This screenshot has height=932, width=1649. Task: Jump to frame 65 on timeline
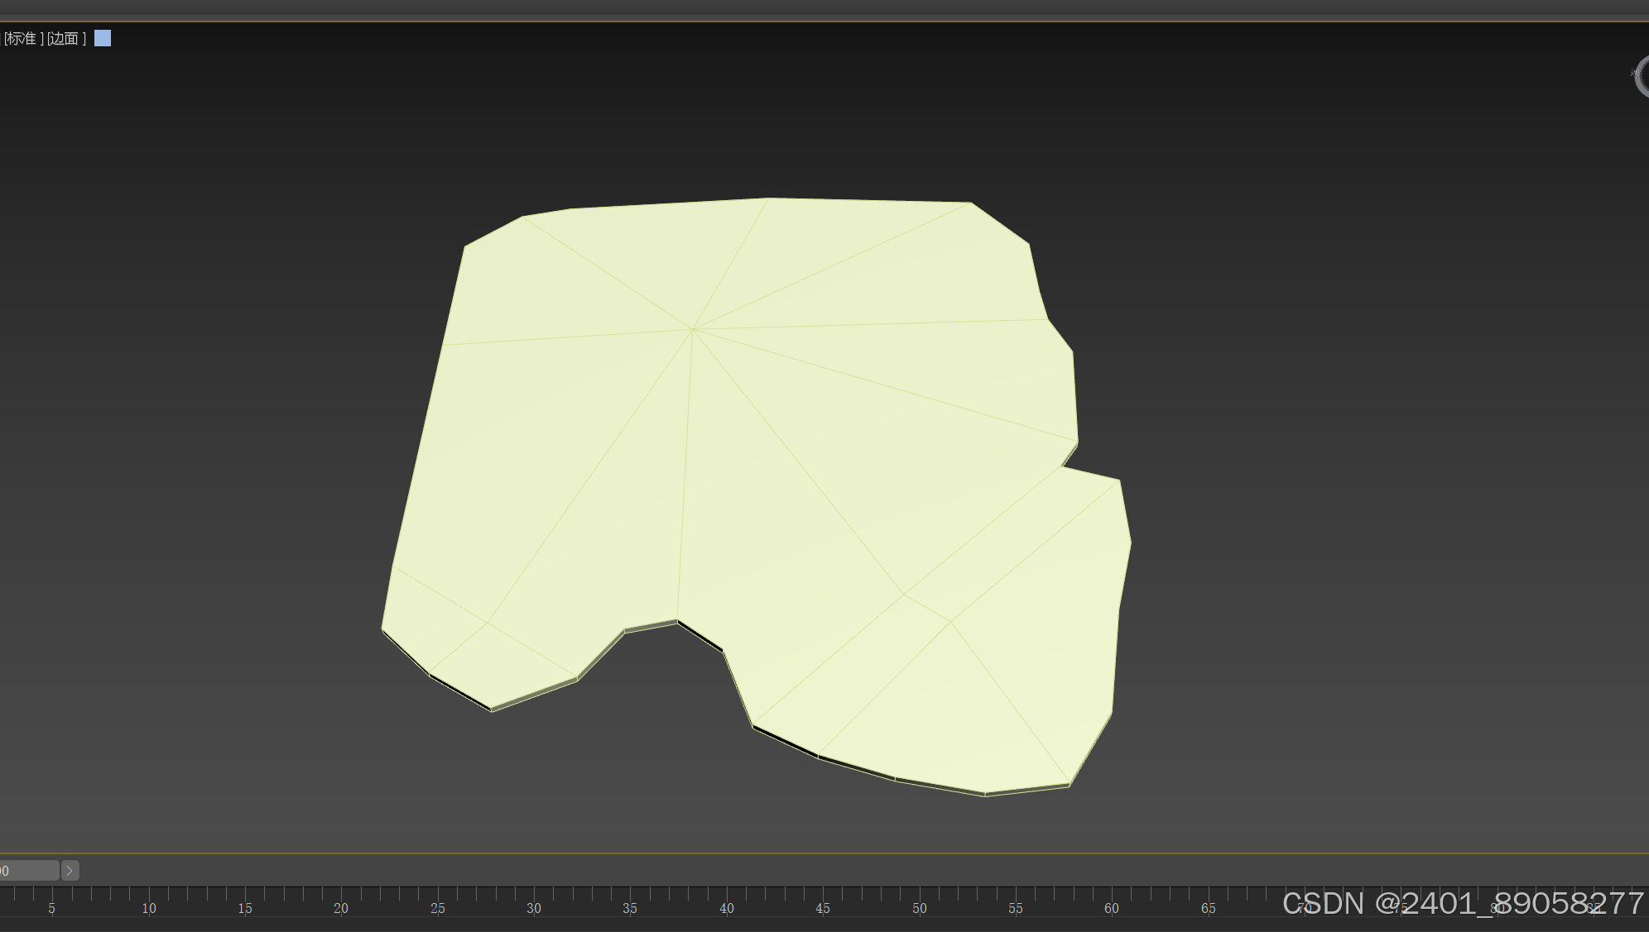1208,907
